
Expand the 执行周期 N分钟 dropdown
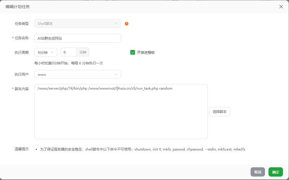pos(45,52)
